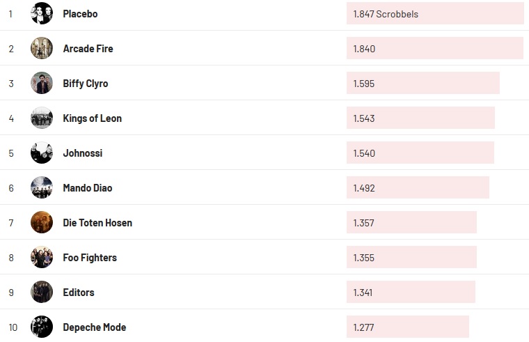Select the Biffy Clyro avatar thumbnail
Image resolution: width=529 pixels, height=342 pixels.
point(42,83)
